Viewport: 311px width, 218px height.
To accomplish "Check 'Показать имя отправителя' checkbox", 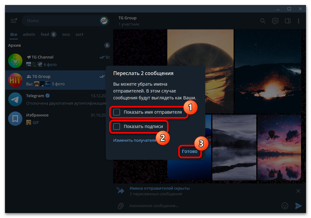I will pos(117,112).
